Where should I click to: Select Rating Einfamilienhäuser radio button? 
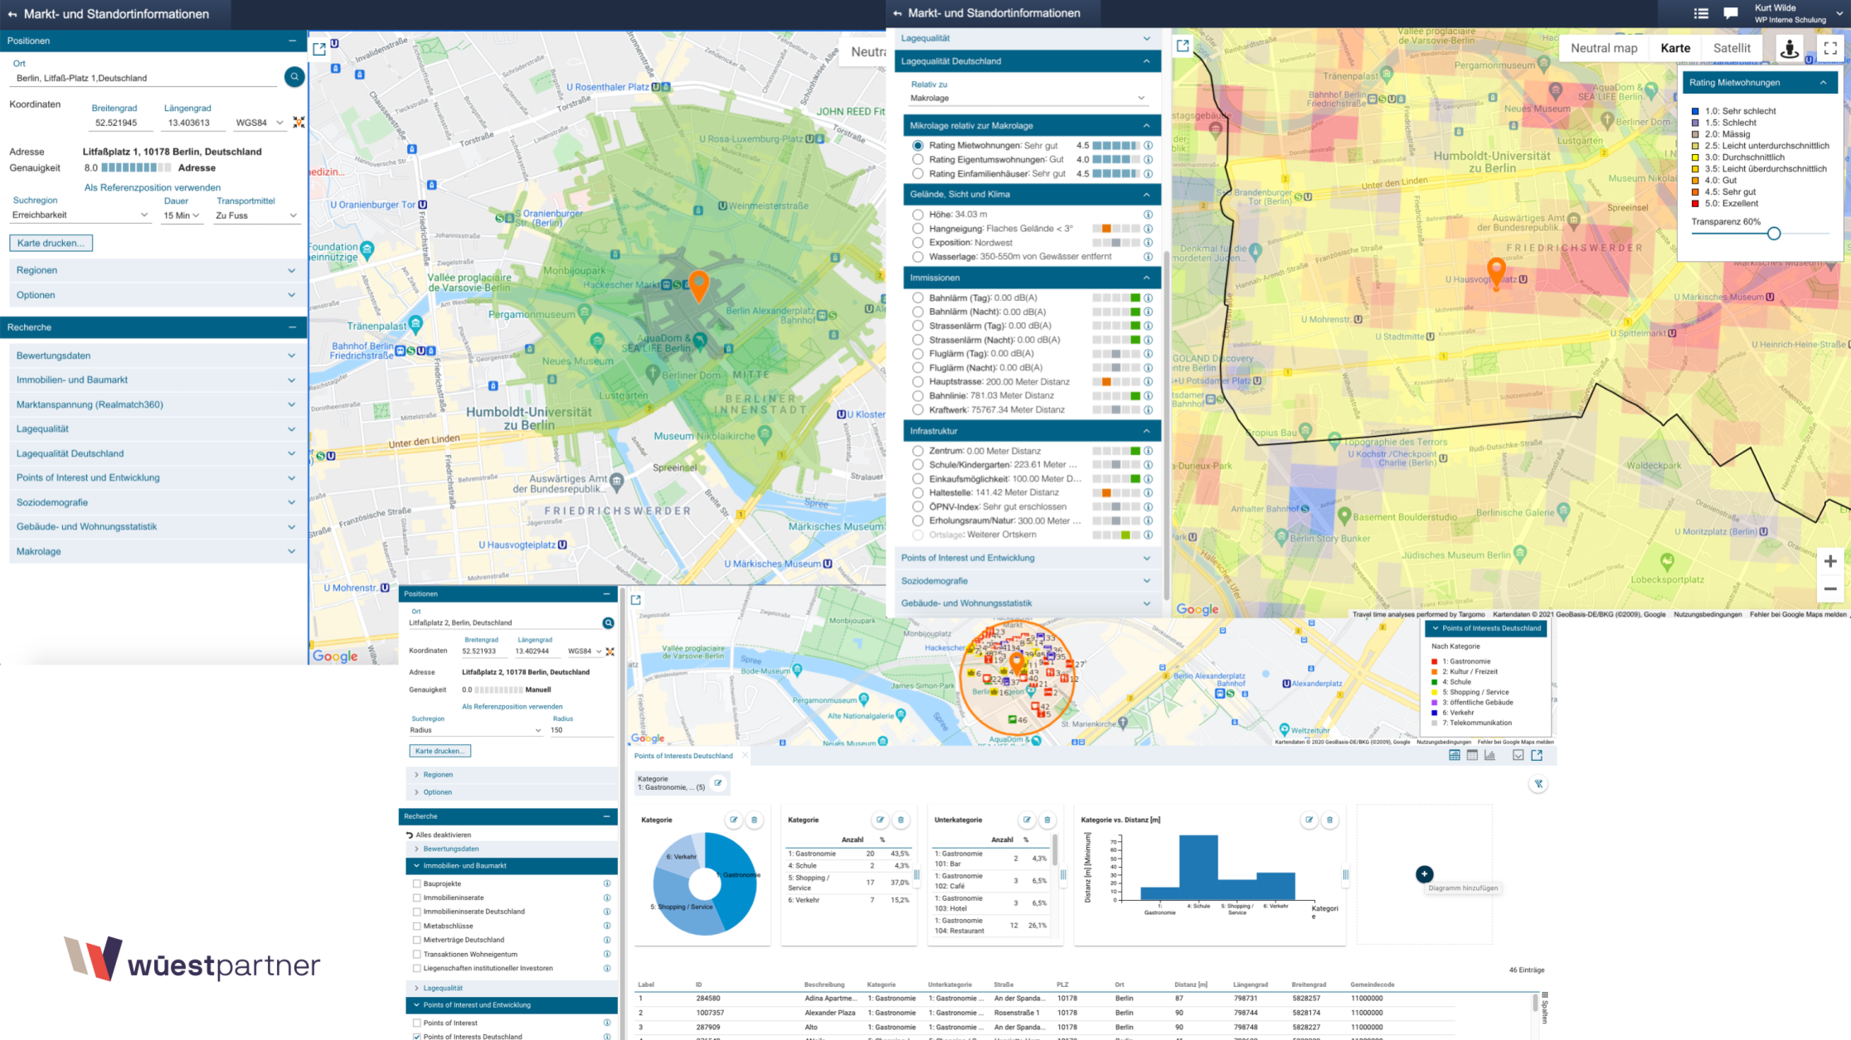pos(918,174)
